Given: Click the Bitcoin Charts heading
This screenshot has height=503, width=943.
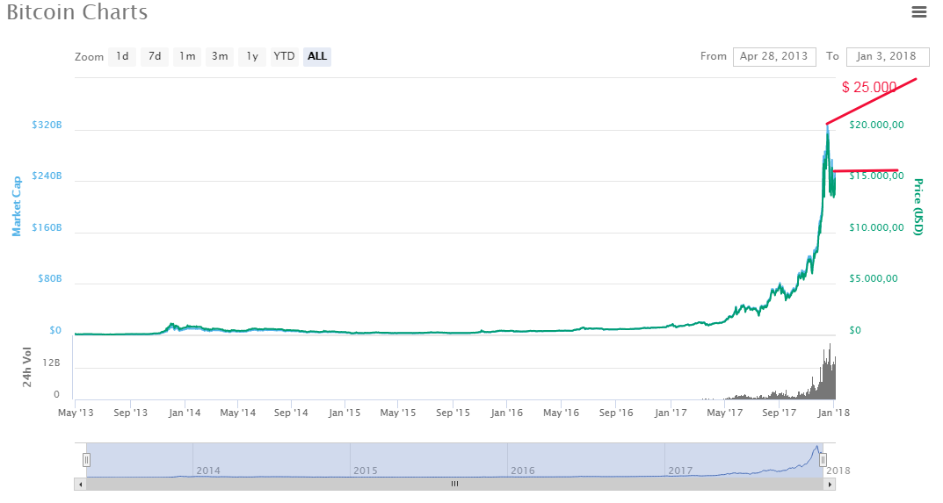Looking at the screenshot, I should coord(77,12).
